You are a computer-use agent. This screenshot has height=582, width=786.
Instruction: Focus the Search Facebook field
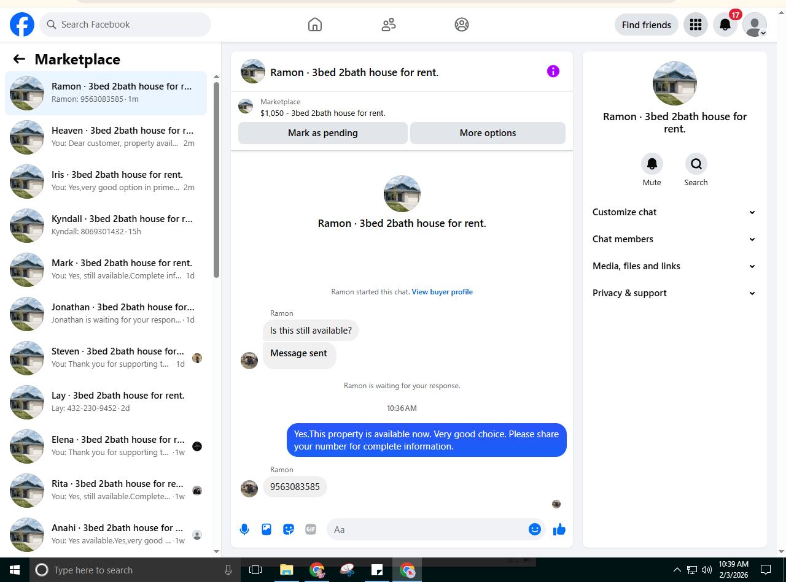(125, 25)
